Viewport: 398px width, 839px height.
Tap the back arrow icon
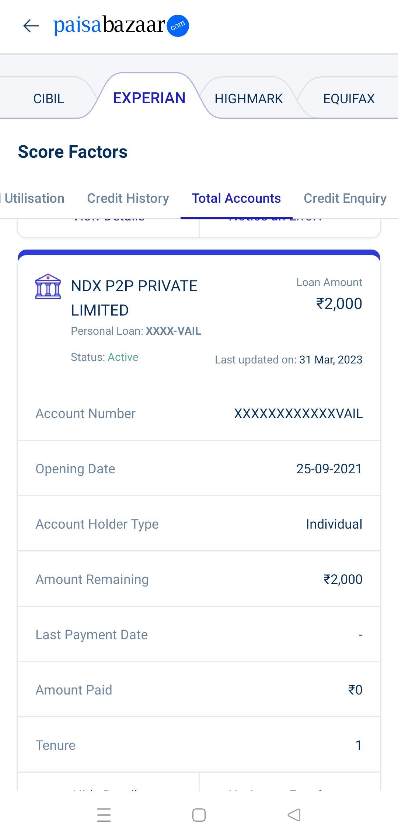pos(31,26)
